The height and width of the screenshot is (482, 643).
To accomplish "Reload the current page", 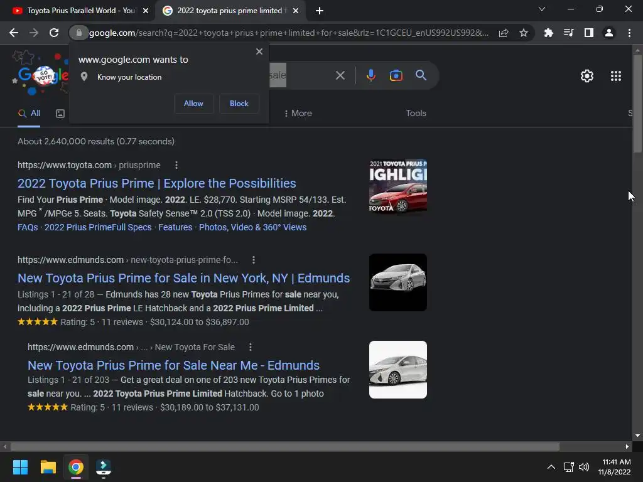I will (54, 33).
